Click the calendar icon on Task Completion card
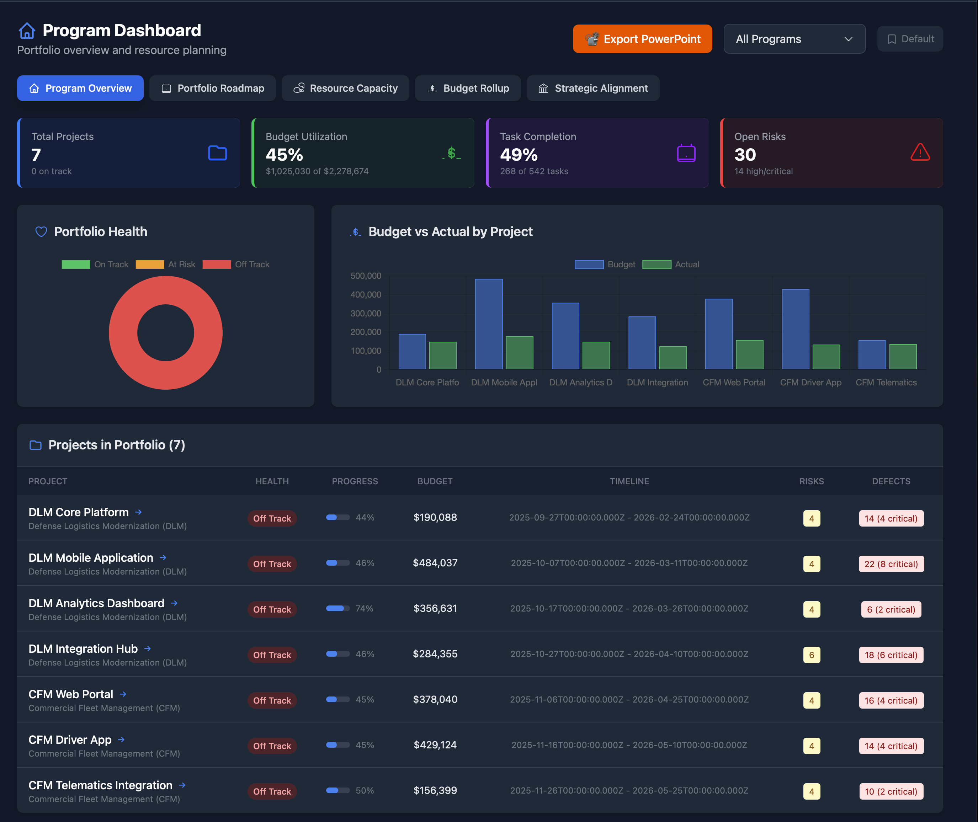 tap(686, 153)
